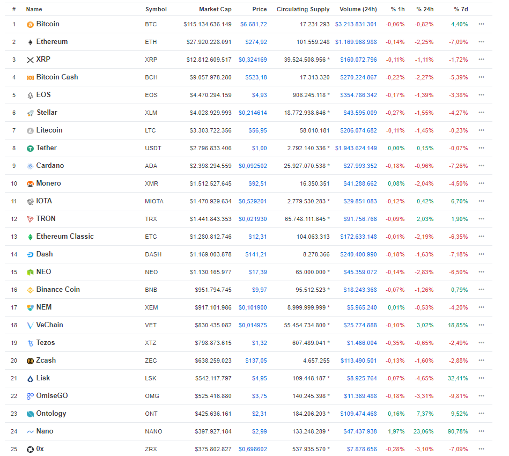
Task: Click the Dash logo icon
Action: coord(30,255)
